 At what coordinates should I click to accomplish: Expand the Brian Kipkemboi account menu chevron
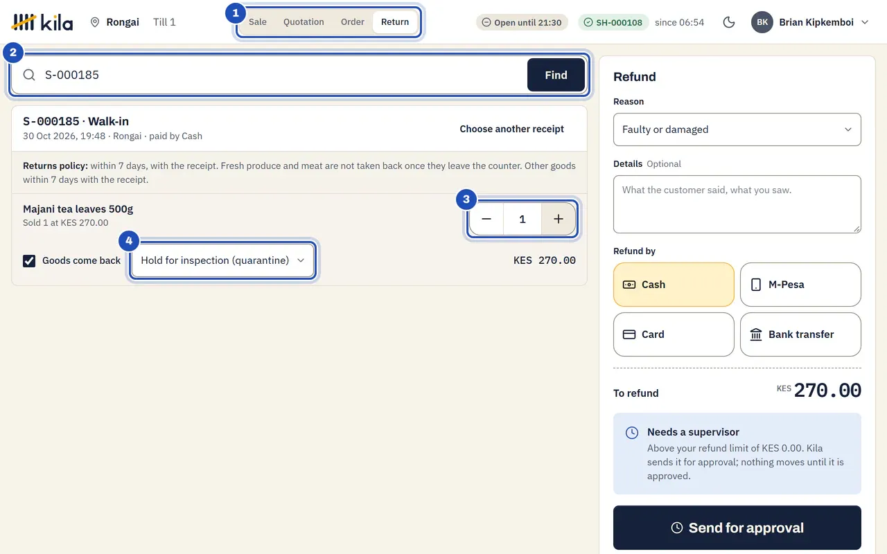[x=865, y=22]
